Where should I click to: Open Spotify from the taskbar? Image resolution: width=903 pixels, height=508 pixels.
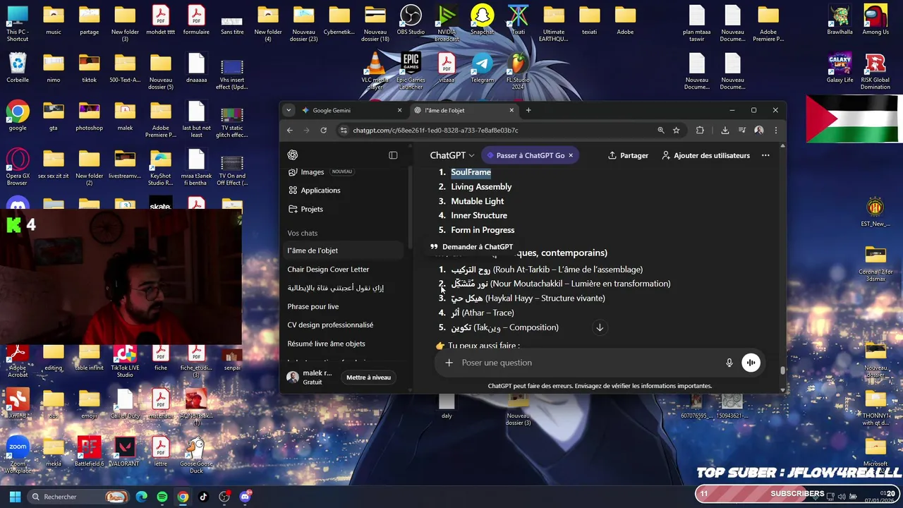pos(162,497)
